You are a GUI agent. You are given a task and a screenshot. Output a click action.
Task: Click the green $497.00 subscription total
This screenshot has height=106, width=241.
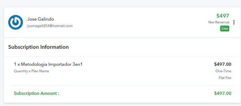tap(222, 93)
